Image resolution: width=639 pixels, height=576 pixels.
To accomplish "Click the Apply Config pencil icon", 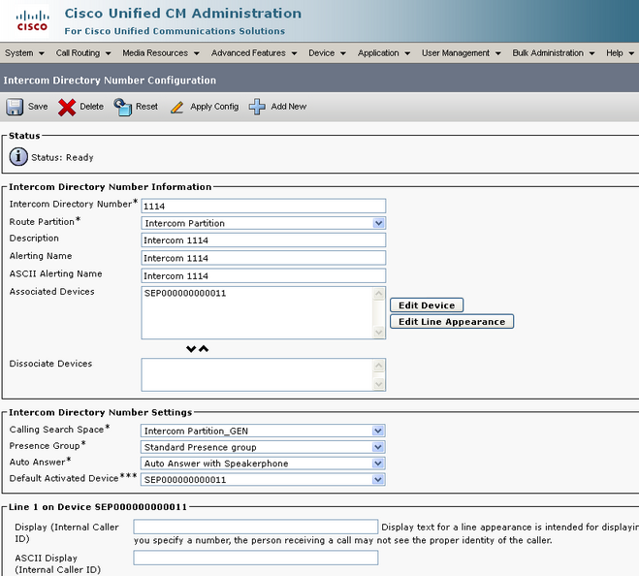I will click(176, 108).
